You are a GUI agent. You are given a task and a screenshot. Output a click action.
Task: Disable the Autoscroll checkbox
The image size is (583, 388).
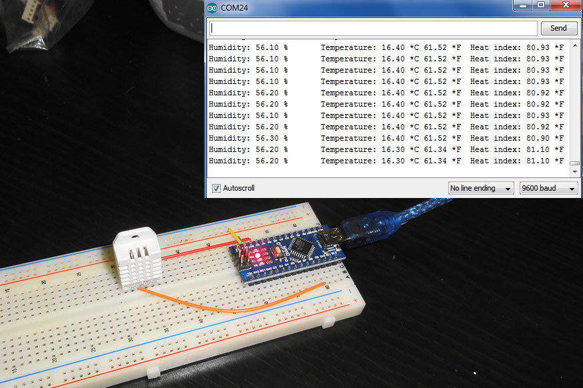tap(216, 188)
